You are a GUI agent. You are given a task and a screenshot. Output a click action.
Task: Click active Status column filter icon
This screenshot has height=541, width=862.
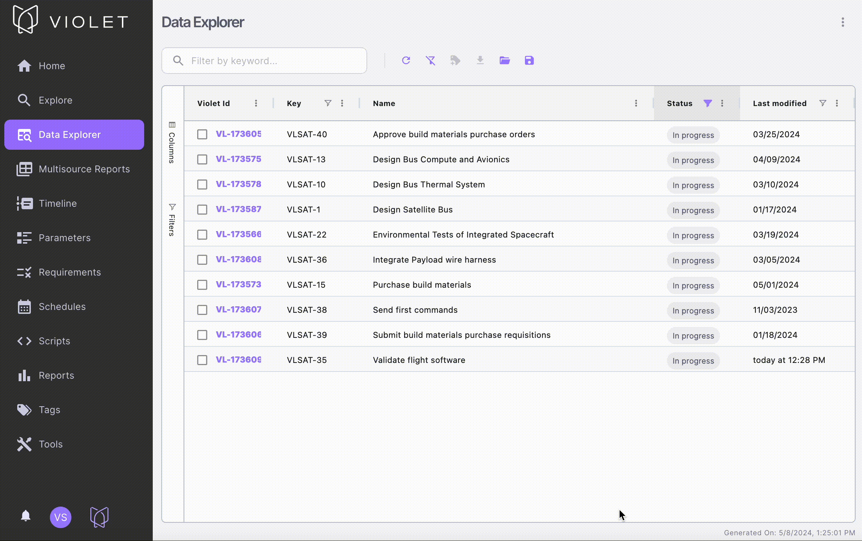click(707, 103)
